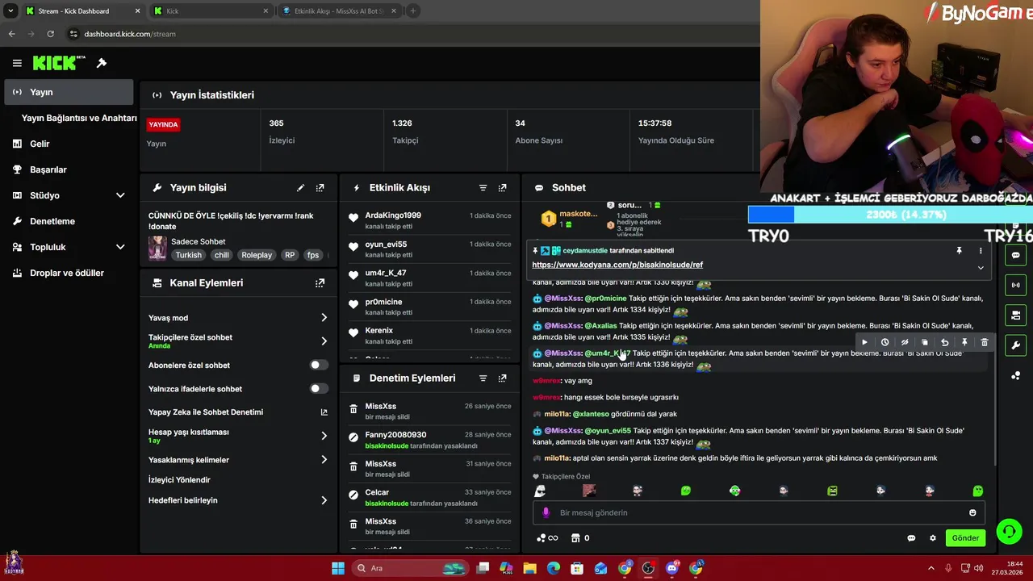Open the hamburger menu beside the Kick logo
Viewport: 1033px width, 581px height.
click(x=17, y=63)
